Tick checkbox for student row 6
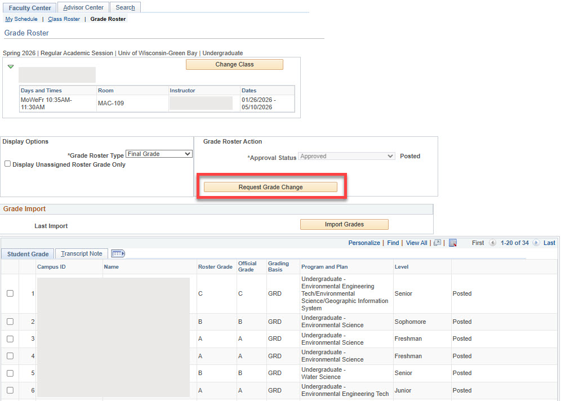The image size is (561, 401). [x=10, y=390]
